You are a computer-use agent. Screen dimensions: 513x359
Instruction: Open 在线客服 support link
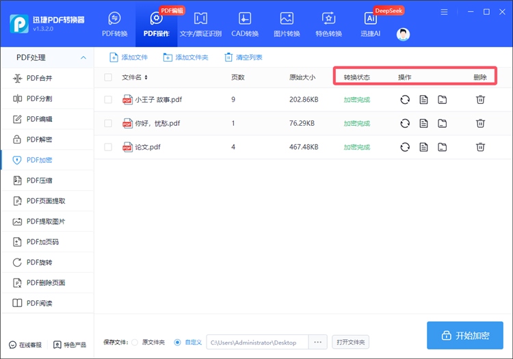25,345
